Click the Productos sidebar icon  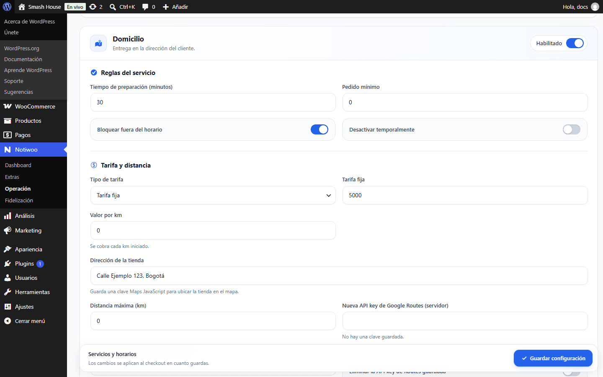tap(8, 121)
